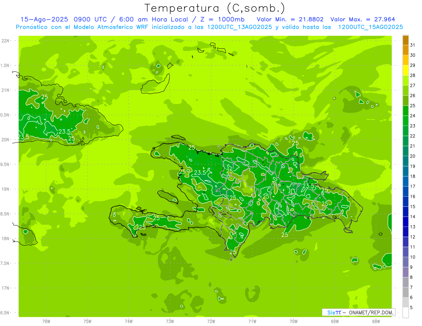Click the orange legend swatch between 30 and 31
Image resolution: width=422 pixels, height=326 pixels.
point(405,50)
